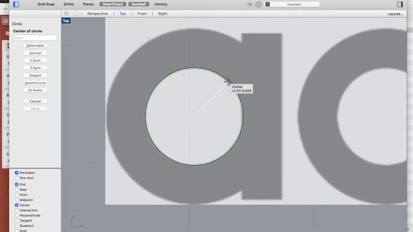Toggle Grid Snap
Image resolution: width=413 pixels, height=232 pixels.
tap(46, 5)
